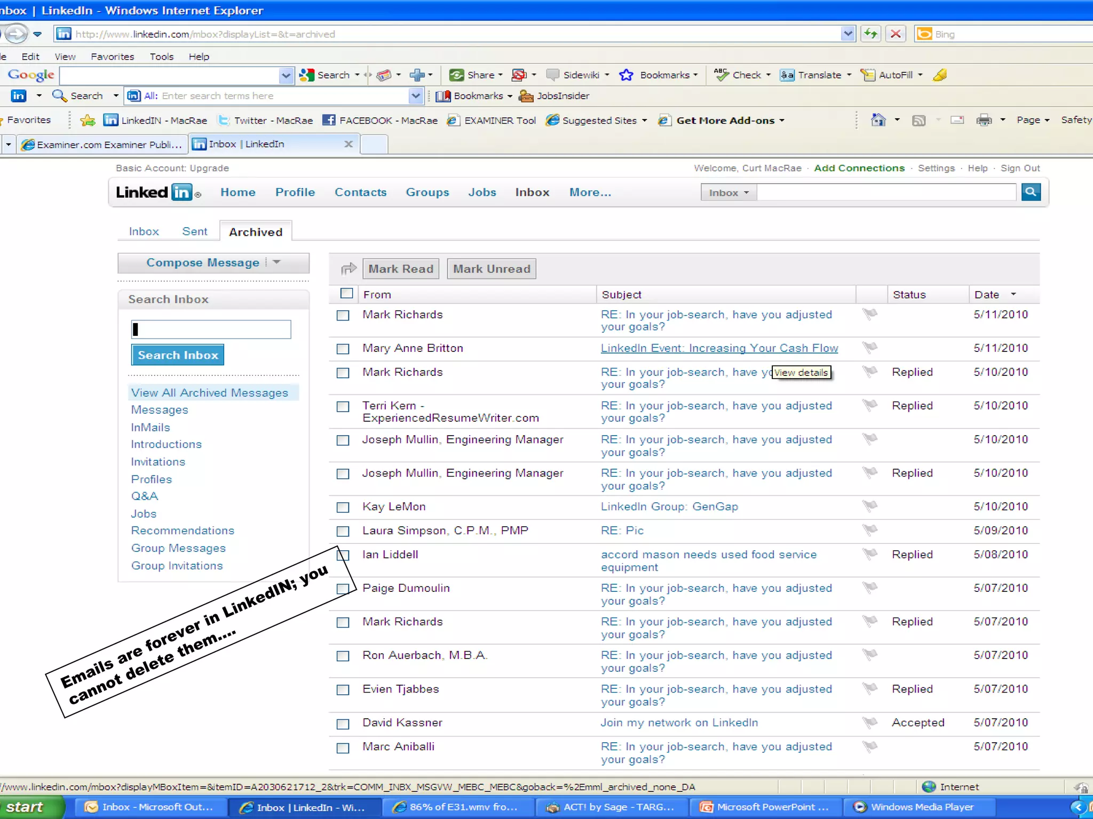Open the Group Invitations filter link
Image resolution: width=1093 pixels, height=819 pixels.
(x=177, y=566)
